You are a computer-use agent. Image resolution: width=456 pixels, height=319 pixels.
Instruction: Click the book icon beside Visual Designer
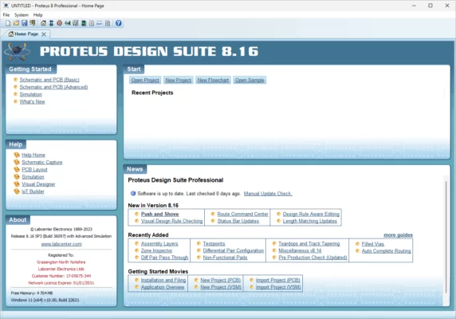17,183
